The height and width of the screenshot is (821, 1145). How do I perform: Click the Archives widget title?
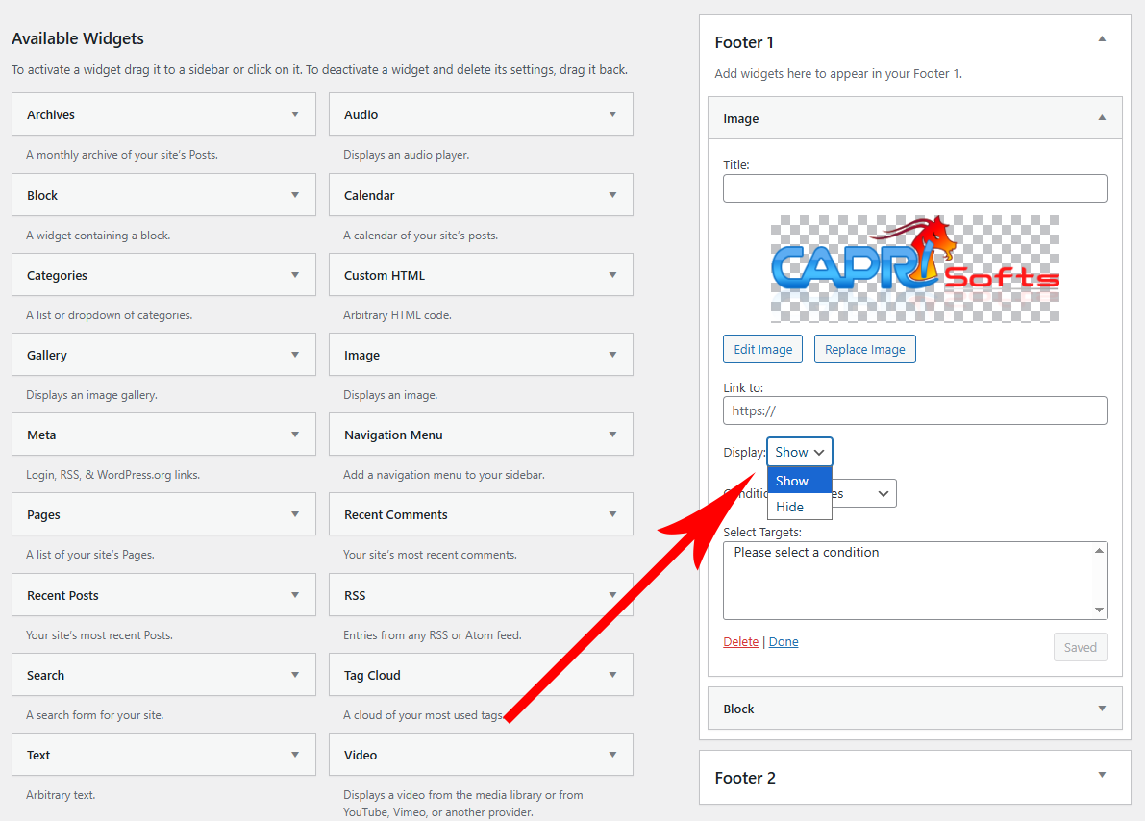coord(50,114)
